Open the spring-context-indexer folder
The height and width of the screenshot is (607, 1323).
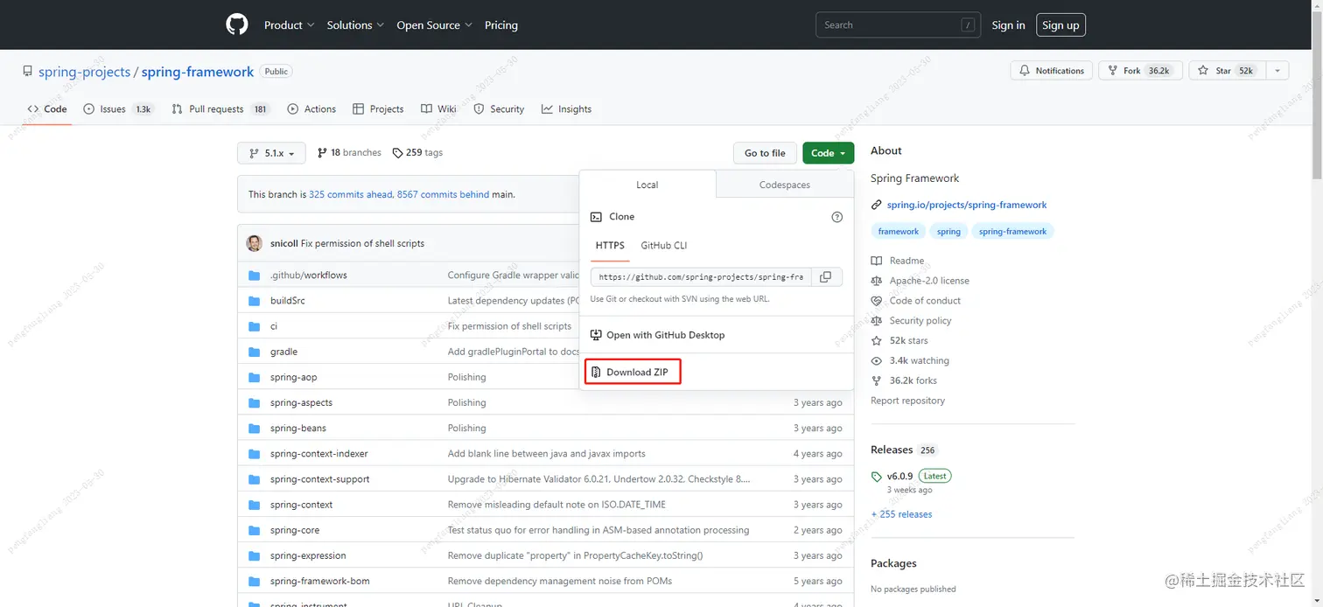(x=319, y=454)
